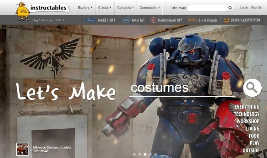
Task: Click the Instructables robot logo
Action: pyautogui.click(x=23, y=12)
